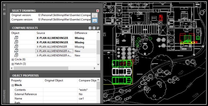Browse for the Original version drawing
The width and height of the screenshot is (208, 106).
pyautogui.click(x=94, y=15)
